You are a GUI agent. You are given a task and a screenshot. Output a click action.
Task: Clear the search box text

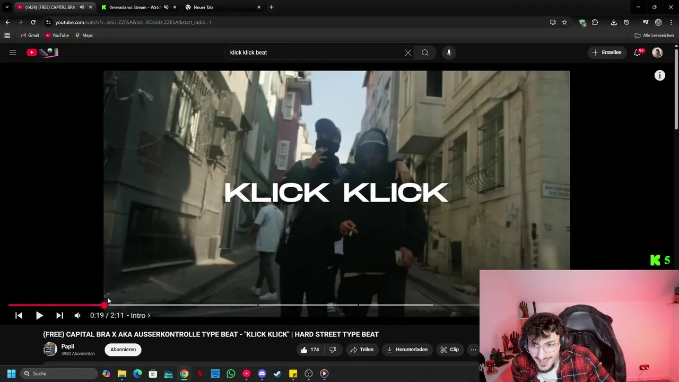pos(408,53)
